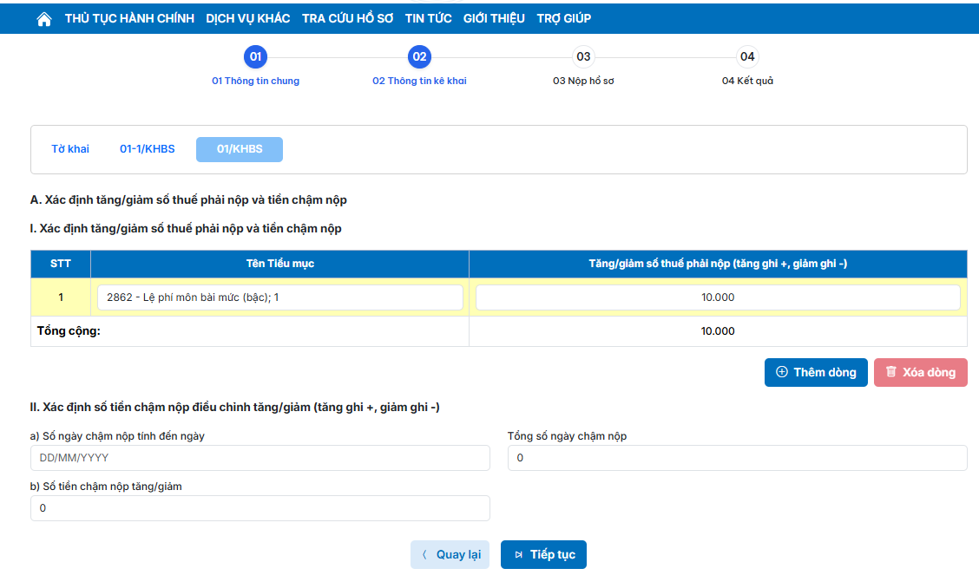Viewport: 979px width, 575px height.
Task: Open the THỦ TỤC HÀNH CHÍNH menu
Action: [x=129, y=18]
